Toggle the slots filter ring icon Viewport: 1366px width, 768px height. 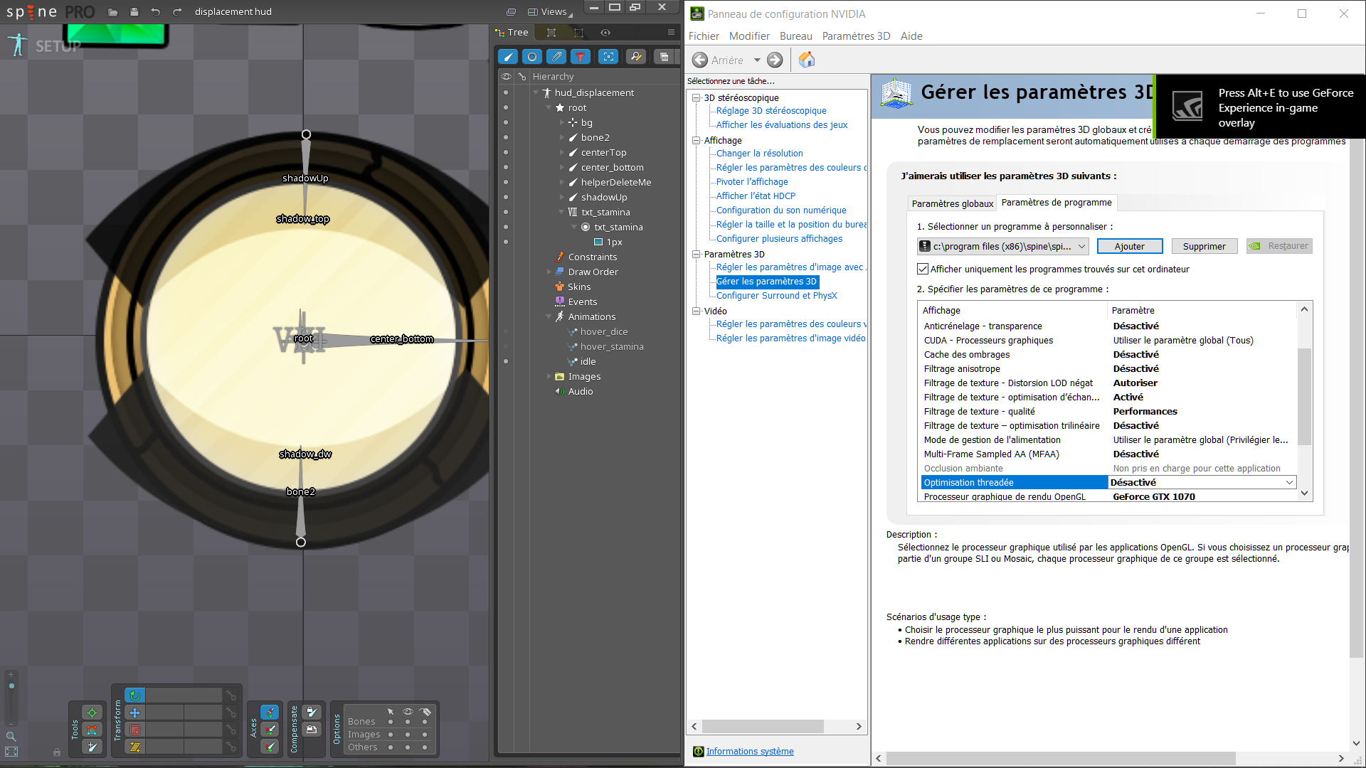coord(532,57)
